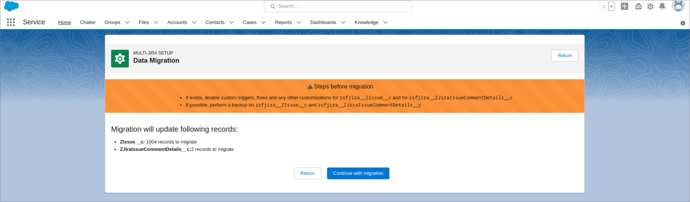Open the user profile avatar
The image size is (690, 202).
[x=678, y=6]
